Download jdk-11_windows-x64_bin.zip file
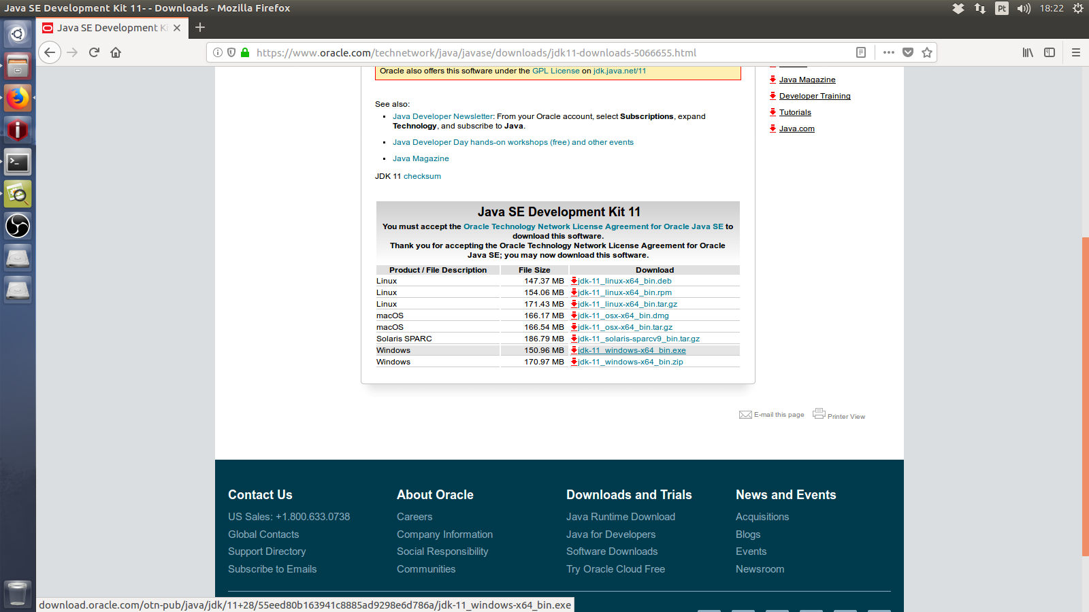Screen dimensions: 1089x612 coord(630,362)
